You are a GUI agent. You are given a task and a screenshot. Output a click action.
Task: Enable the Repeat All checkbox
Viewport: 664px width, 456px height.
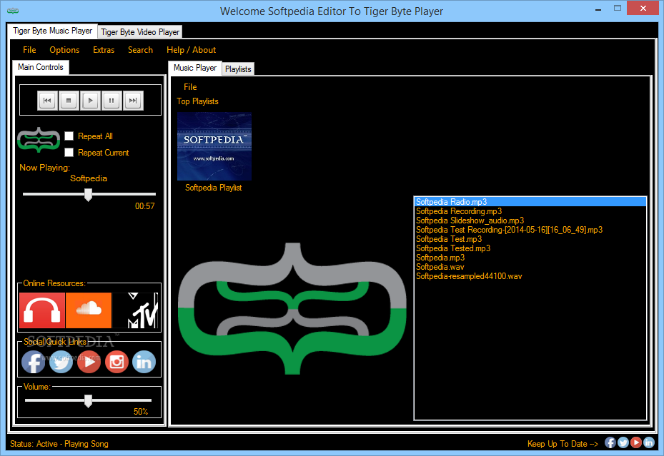(x=69, y=136)
